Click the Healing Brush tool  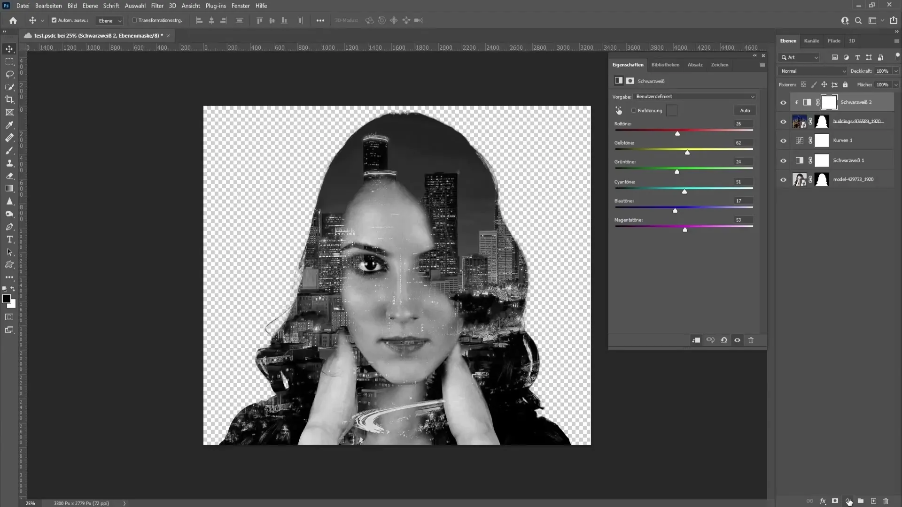[9, 138]
